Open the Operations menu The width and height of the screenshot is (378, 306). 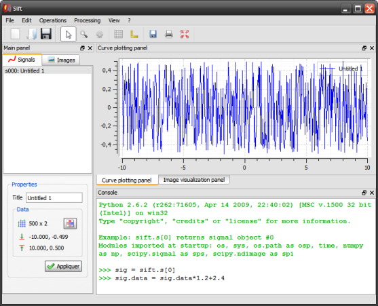pos(53,20)
